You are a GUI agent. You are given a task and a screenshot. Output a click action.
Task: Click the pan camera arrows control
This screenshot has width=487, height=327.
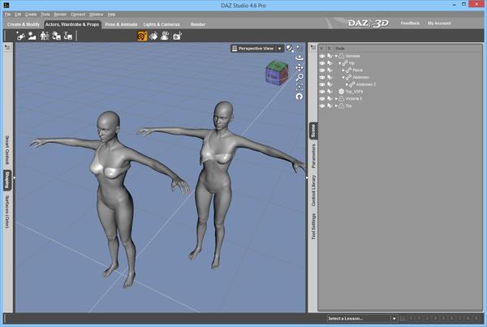coord(300,67)
